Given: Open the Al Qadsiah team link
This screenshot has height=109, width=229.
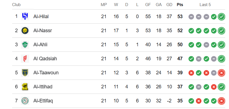Looking at the screenshot, I should coord(45,59).
